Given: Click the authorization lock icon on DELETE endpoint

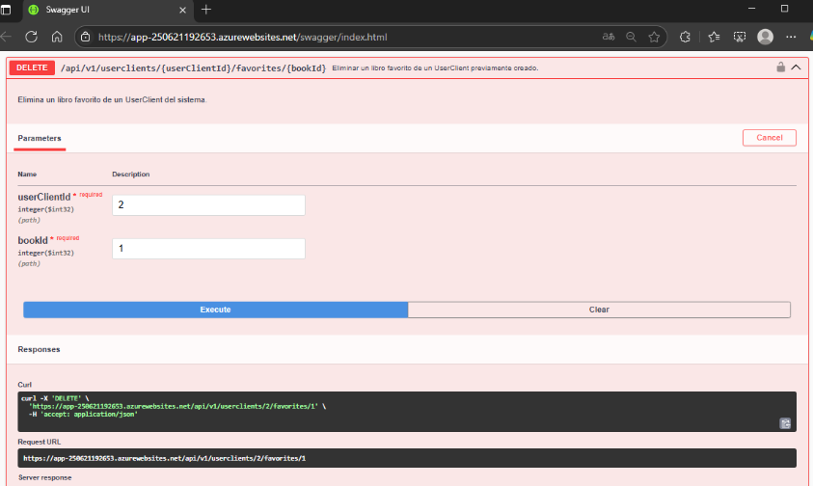Looking at the screenshot, I should click(x=780, y=67).
